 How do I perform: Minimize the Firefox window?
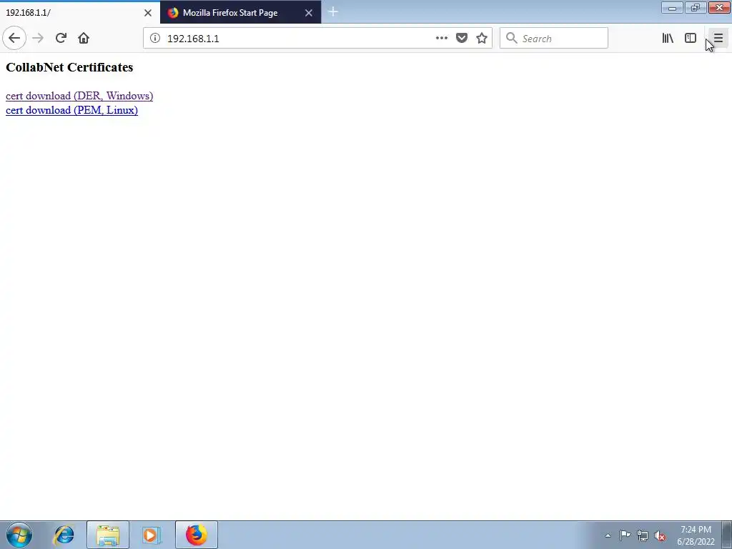pos(672,7)
